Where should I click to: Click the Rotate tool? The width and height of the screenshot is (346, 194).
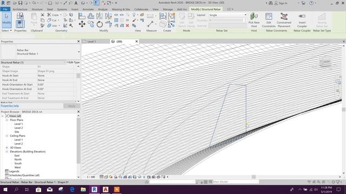(99, 24)
